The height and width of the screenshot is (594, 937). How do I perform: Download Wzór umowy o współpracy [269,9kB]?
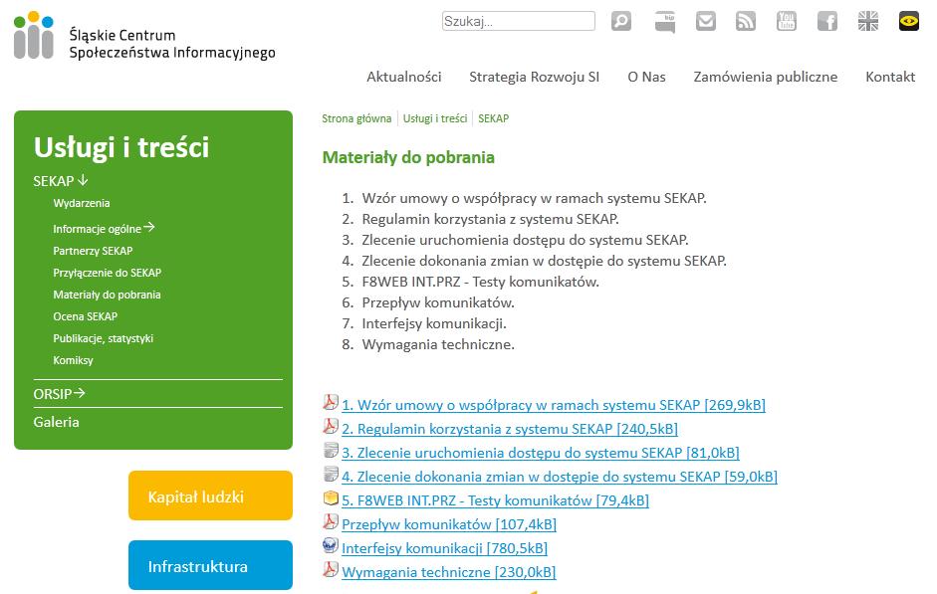coord(554,405)
